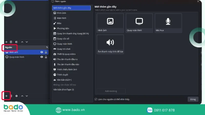Click the brush icon beside 'Màu'
205x115 pixels.
55,23
